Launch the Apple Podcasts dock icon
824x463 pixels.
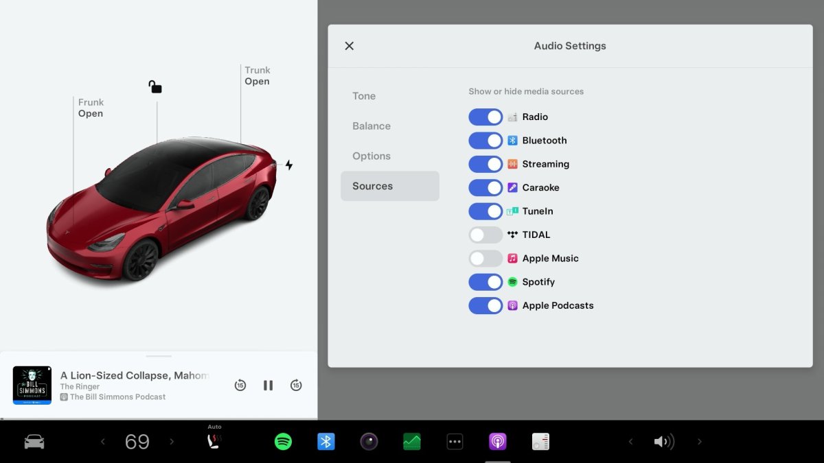tap(498, 442)
